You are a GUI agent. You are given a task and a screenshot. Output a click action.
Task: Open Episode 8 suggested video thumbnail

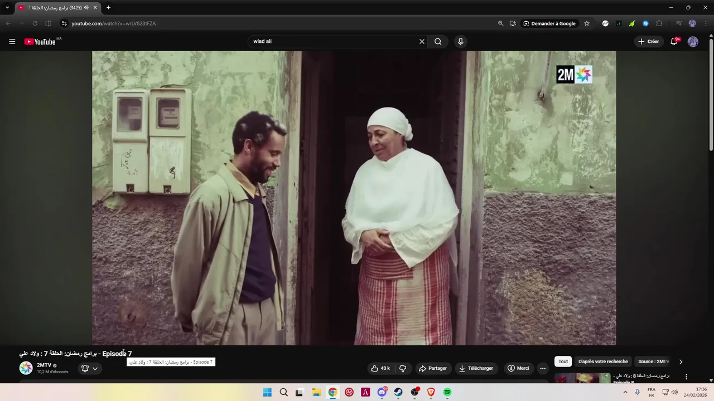(x=582, y=379)
